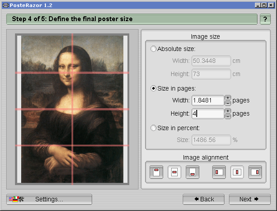This screenshot has width=277, height=211.
Task: Choose the Size in percent option
Action: (x=153, y=128)
